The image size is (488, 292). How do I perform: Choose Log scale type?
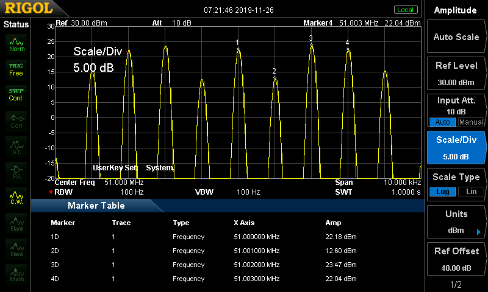coord(442,192)
